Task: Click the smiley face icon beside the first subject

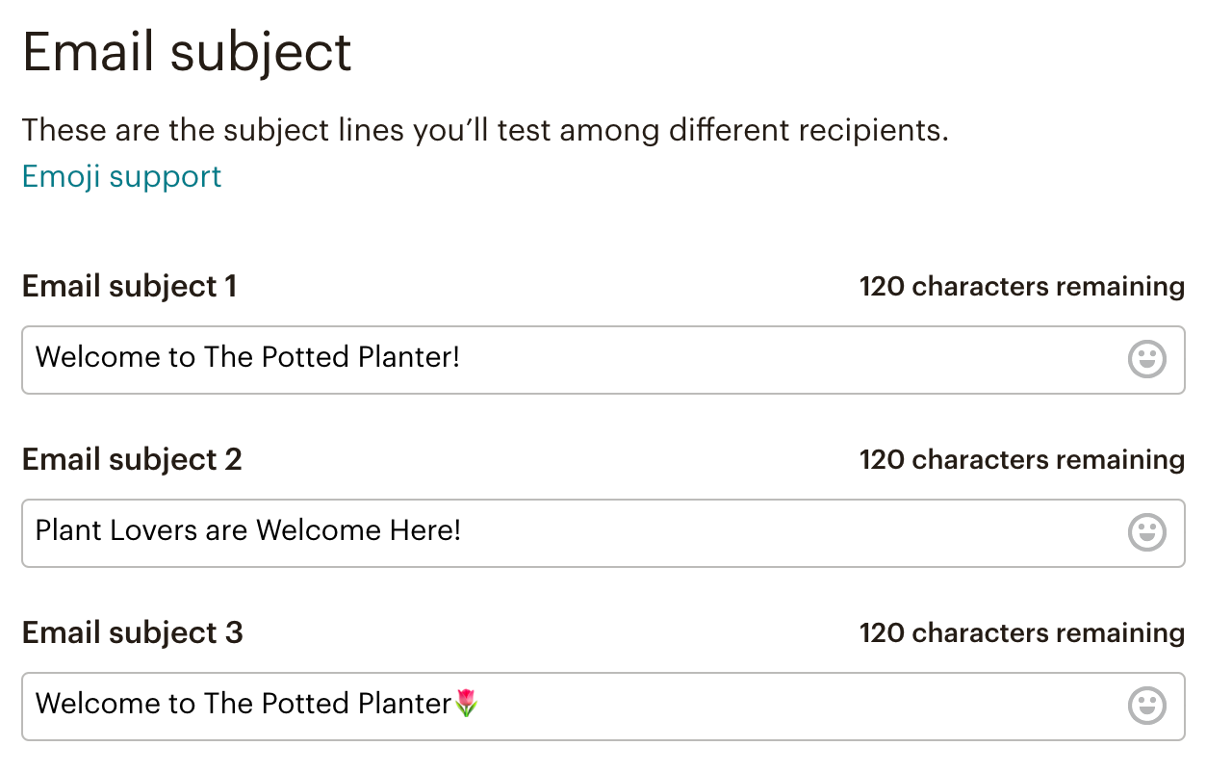Action: click(1146, 359)
